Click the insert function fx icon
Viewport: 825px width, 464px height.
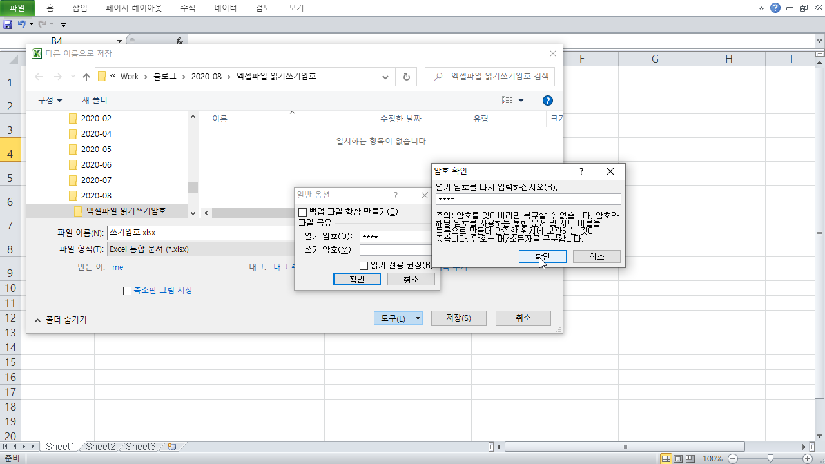(x=180, y=41)
